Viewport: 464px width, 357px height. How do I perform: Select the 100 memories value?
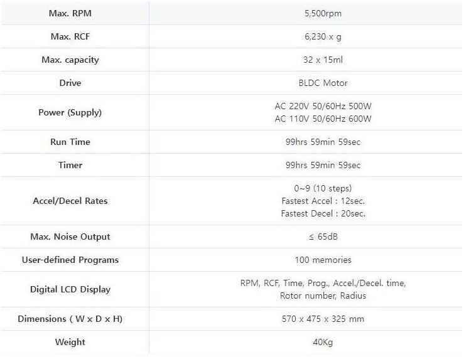pyautogui.click(x=323, y=260)
